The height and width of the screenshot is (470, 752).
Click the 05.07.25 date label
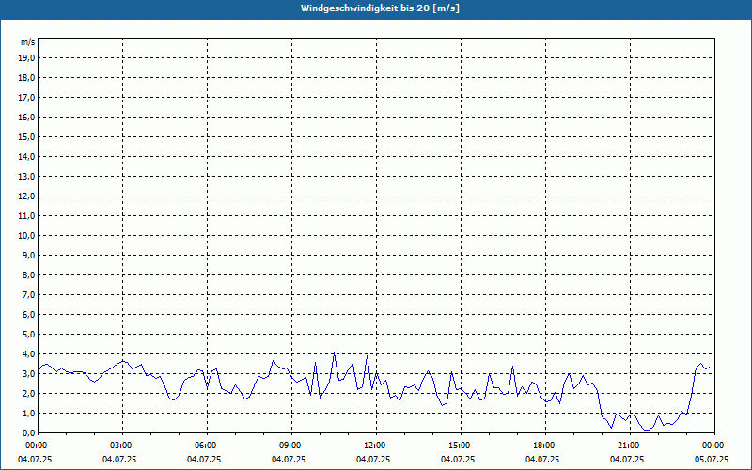coord(712,460)
